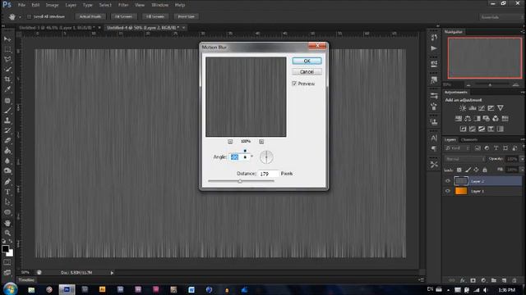526x295 pixels.
Task: Open the Essentials workspace dropdown
Action: (x=501, y=16)
